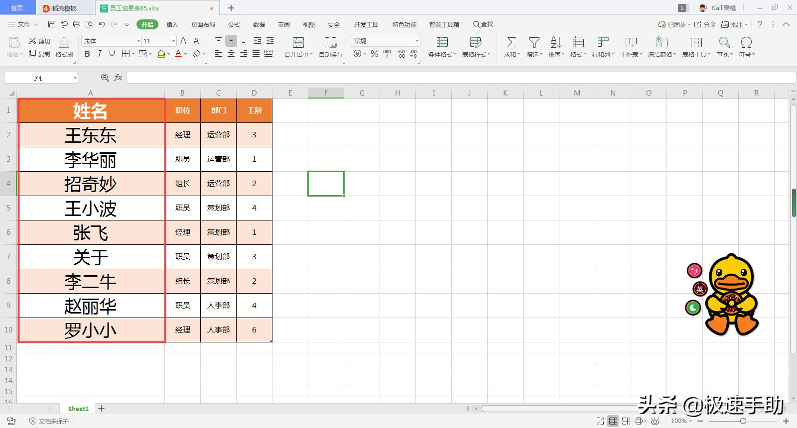This screenshot has height=428, width=797.
Task: Switch to the Data (数据) tab
Action: click(259, 24)
